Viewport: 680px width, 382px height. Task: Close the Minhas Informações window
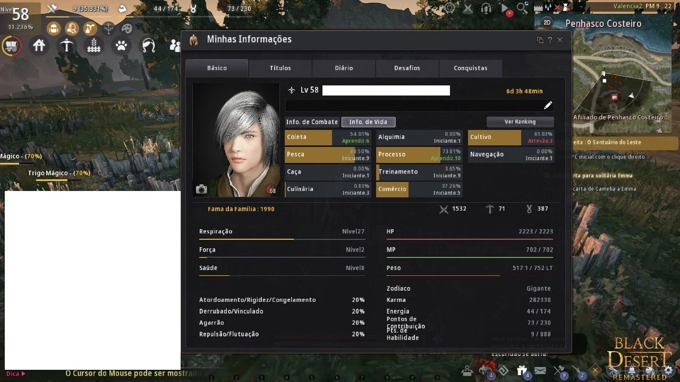560,40
